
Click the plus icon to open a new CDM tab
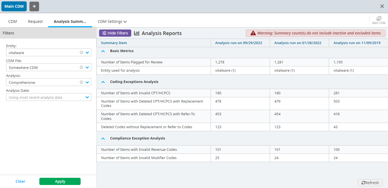[x=34, y=6]
